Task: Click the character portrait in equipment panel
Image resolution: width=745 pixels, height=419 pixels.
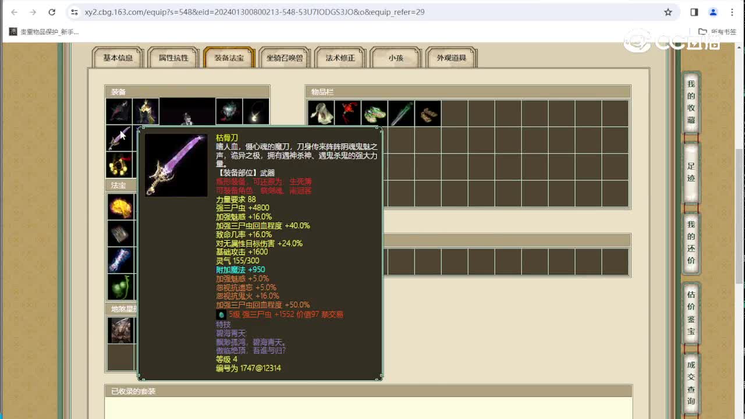Action: click(x=187, y=112)
